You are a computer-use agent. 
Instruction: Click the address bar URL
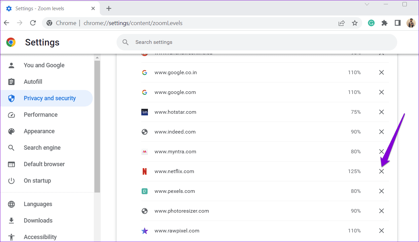(x=133, y=23)
